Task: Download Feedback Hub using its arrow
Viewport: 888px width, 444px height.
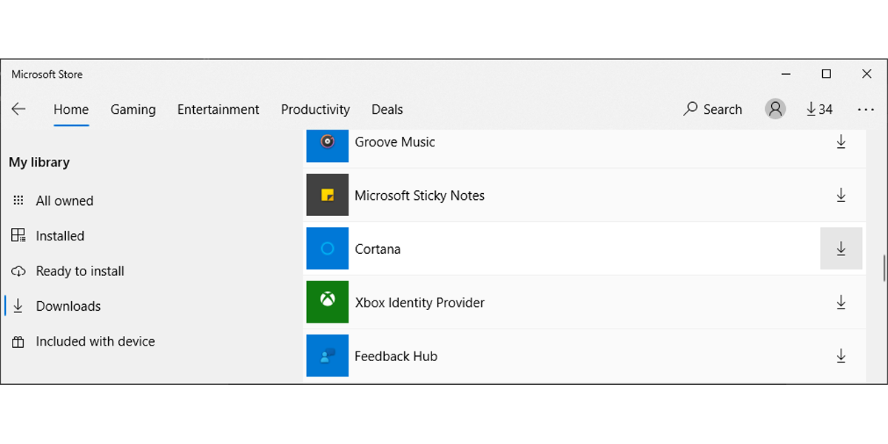Action: click(x=841, y=356)
